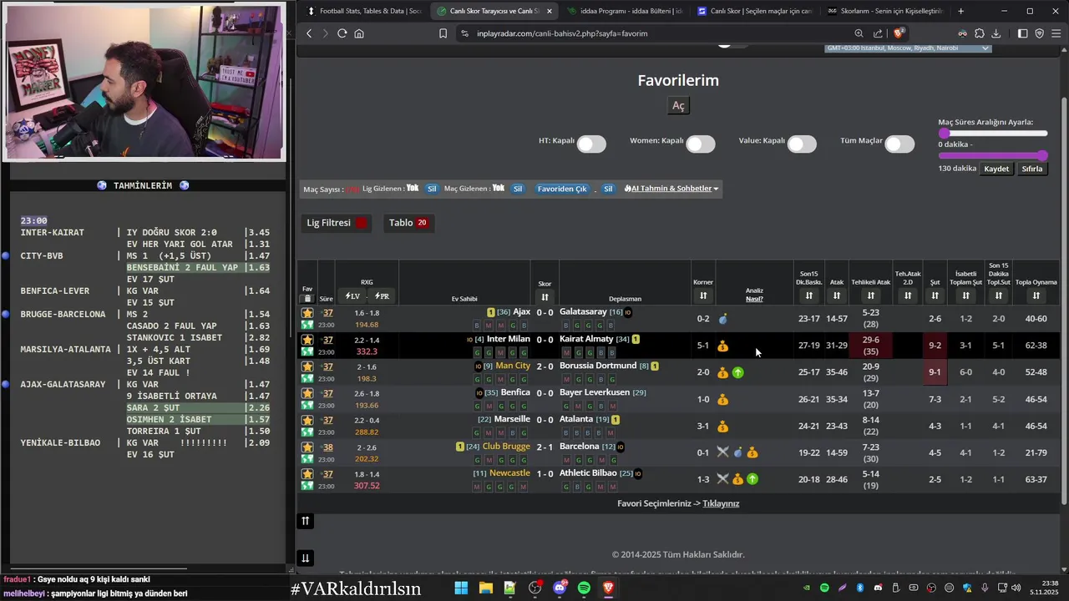Click the Sıfırla button
Viewport: 1069px width, 601px height.
tap(1032, 169)
